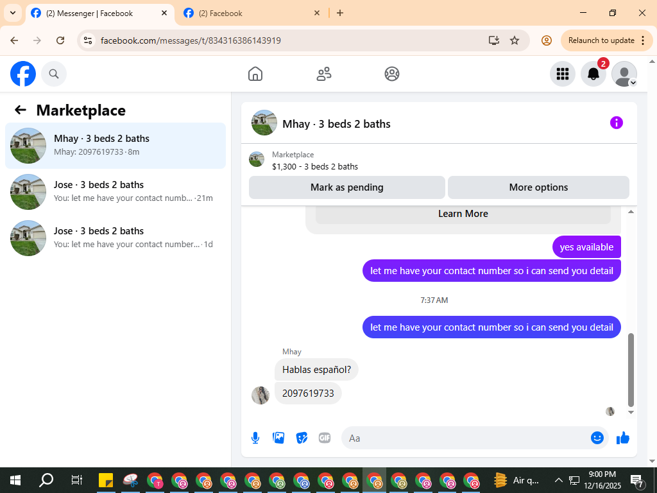This screenshot has width=657, height=493.
Task: Go back with the Marketplace arrow
Action: pyautogui.click(x=21, y=110)
